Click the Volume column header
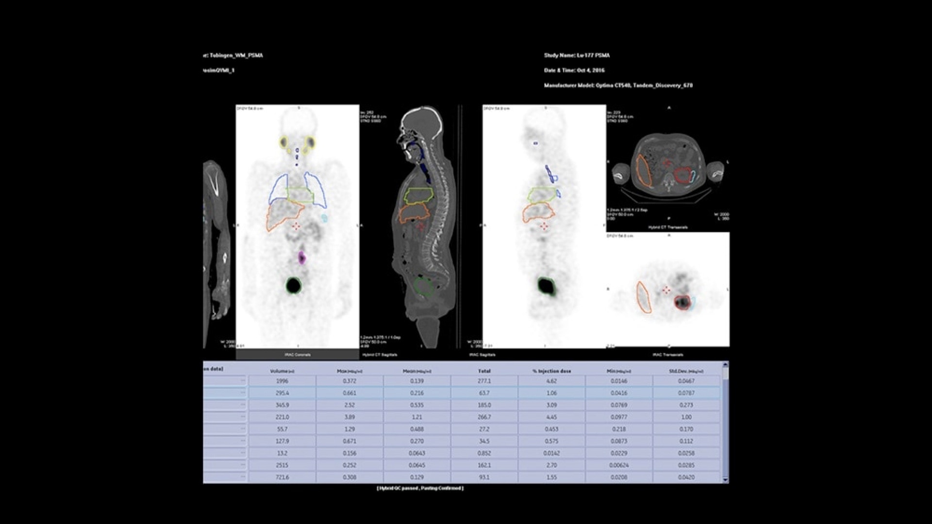This screenshot has height=524, width=932. coord(282,371)
